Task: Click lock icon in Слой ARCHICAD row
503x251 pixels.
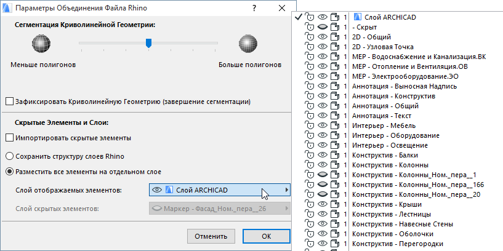Action: click(x=309, y=17)
